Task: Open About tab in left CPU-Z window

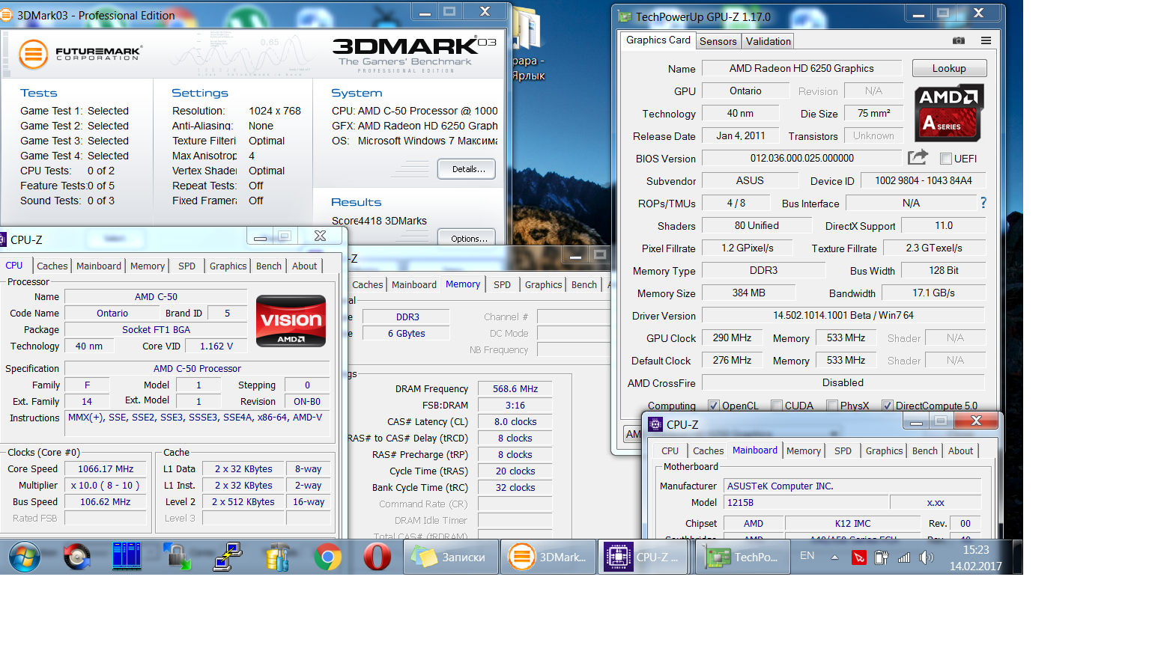Action: (304, 266)
